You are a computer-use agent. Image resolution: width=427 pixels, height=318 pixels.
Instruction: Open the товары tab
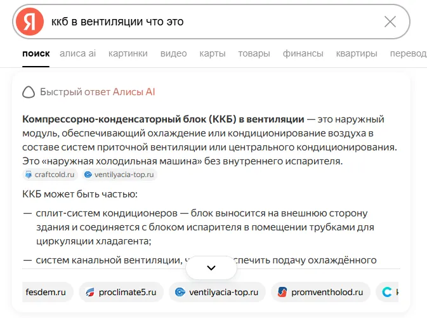tap(254, 53)
